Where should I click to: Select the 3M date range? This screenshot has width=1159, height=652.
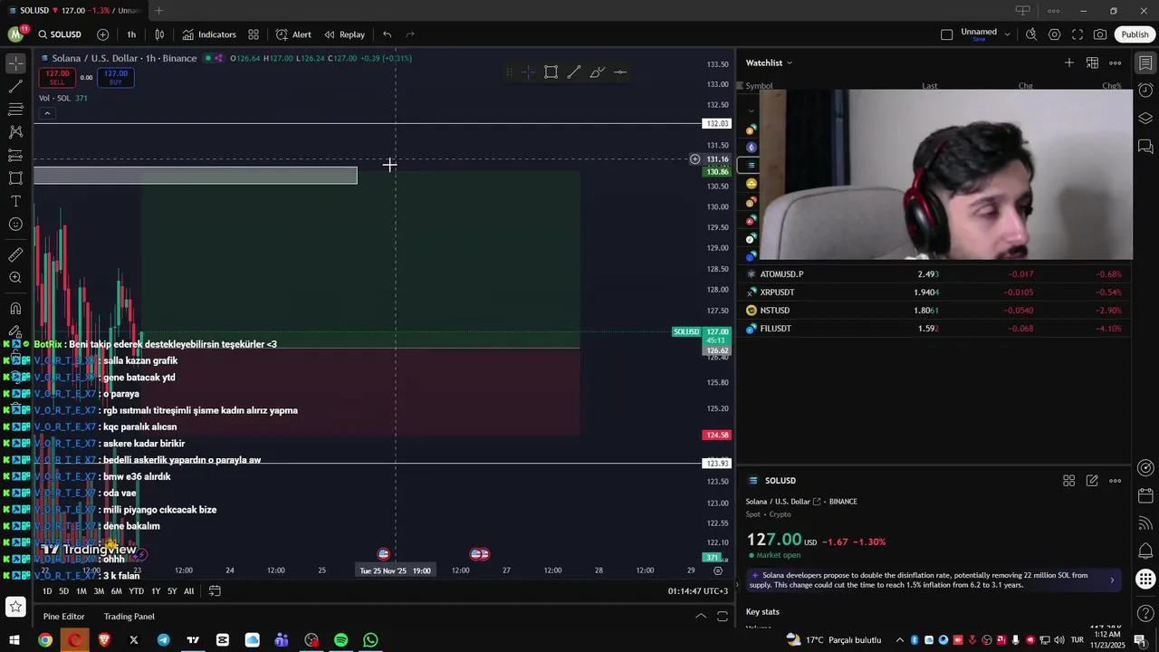(x=99, y=591)
